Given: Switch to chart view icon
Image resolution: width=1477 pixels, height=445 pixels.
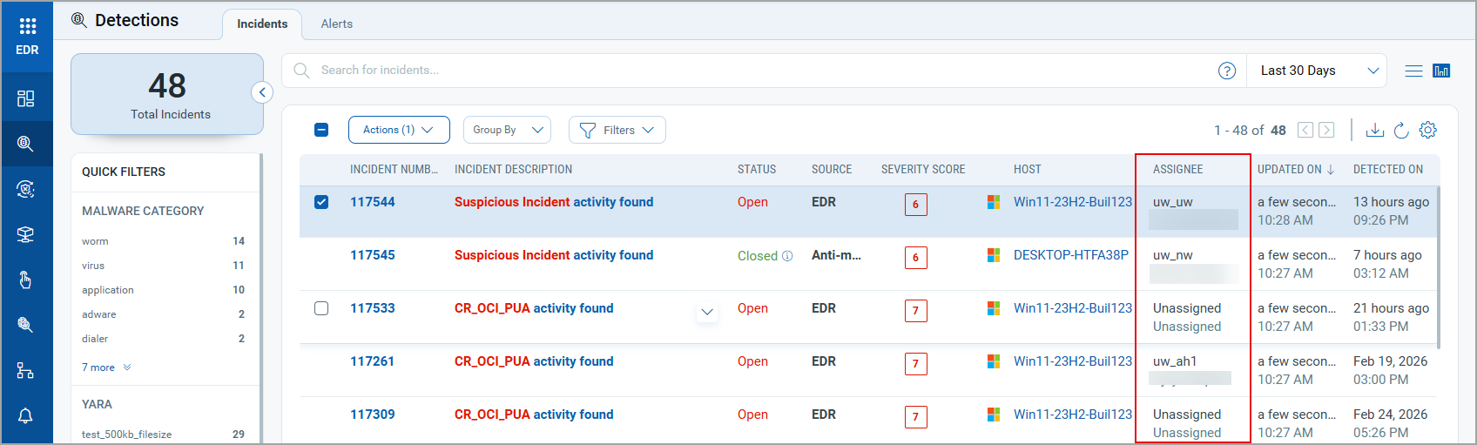Looking at the screenshot, I should (x=1441, y=71).
